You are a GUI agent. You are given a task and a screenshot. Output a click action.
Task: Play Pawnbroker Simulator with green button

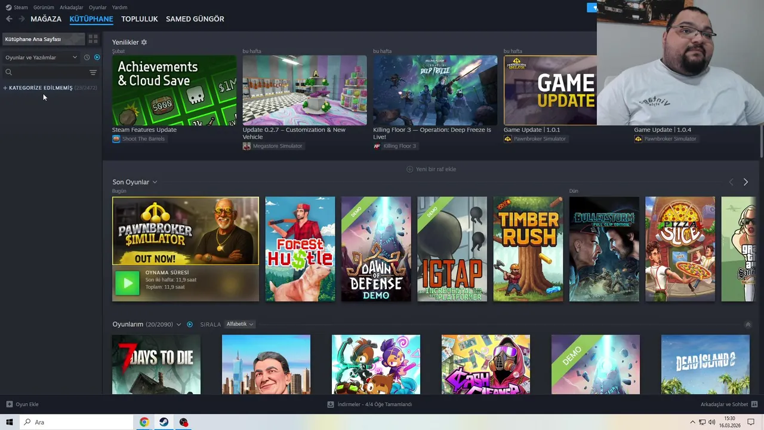pos(127,283)
